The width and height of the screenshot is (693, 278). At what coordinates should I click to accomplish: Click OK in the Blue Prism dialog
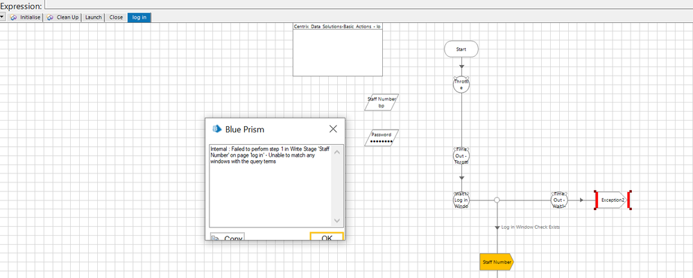tap(327, 237)
